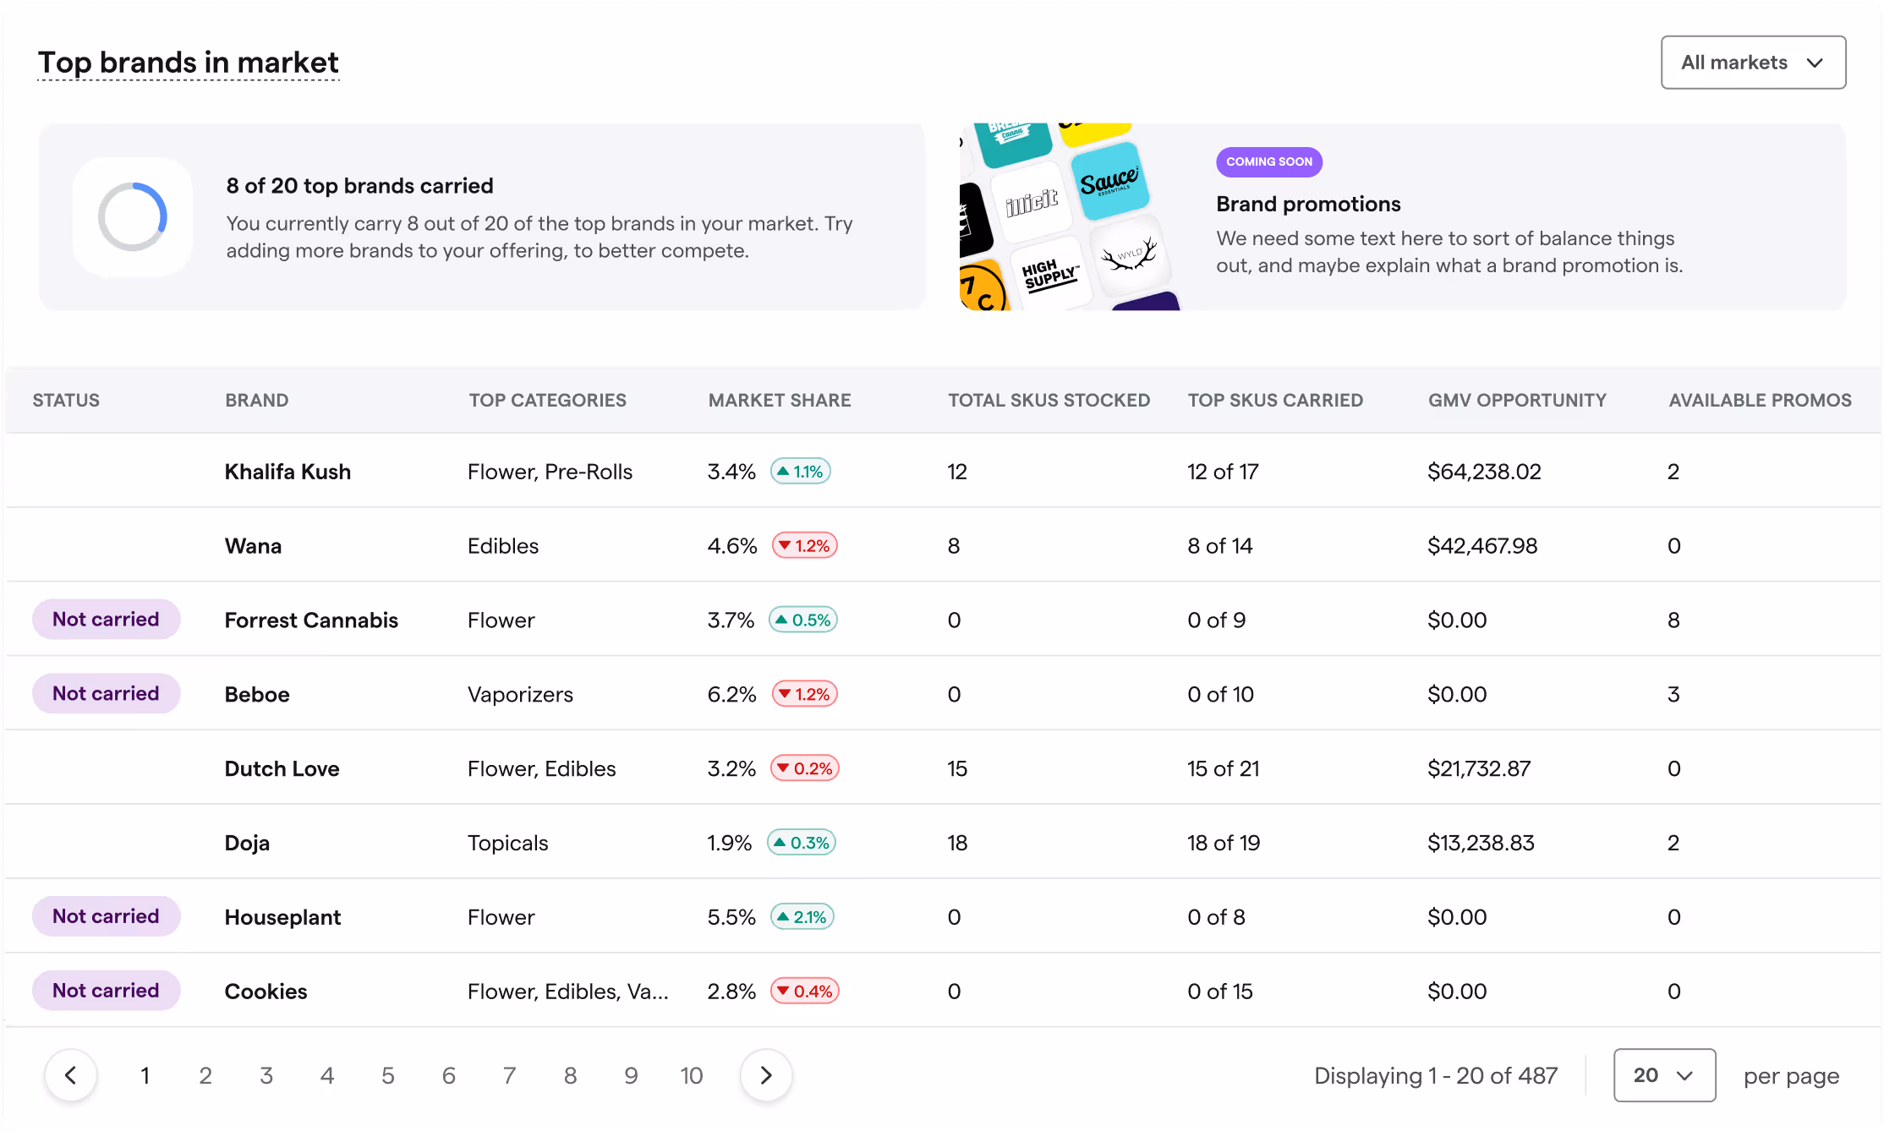Click the Sauce brand logo tile
This screenshot has height=1131, width=1884.
coord(1109,182)
